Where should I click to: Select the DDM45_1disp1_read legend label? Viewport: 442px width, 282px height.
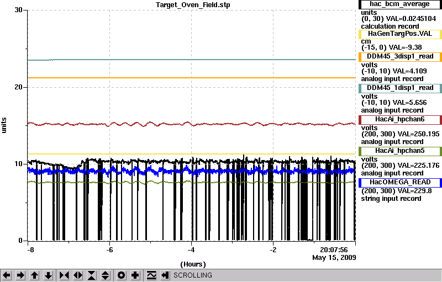click(x=400, y=88)
